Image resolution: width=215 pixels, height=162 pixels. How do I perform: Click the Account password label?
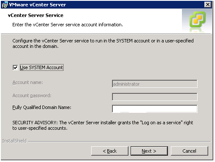click(32, 96)
